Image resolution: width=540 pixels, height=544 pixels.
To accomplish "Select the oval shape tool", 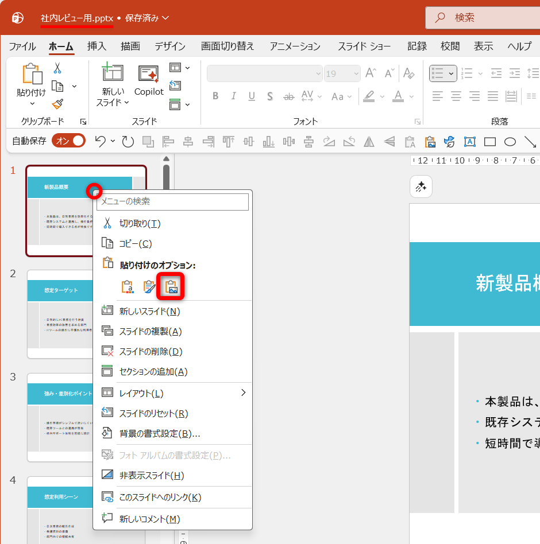I will coord(510,142).
